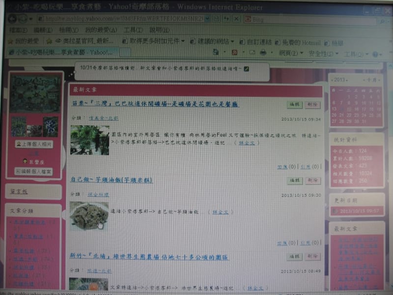The height and width of the screenshot is (295, 393).
Task: Open the 工具(O) command bar dropdown
Action: pos(356,54)
